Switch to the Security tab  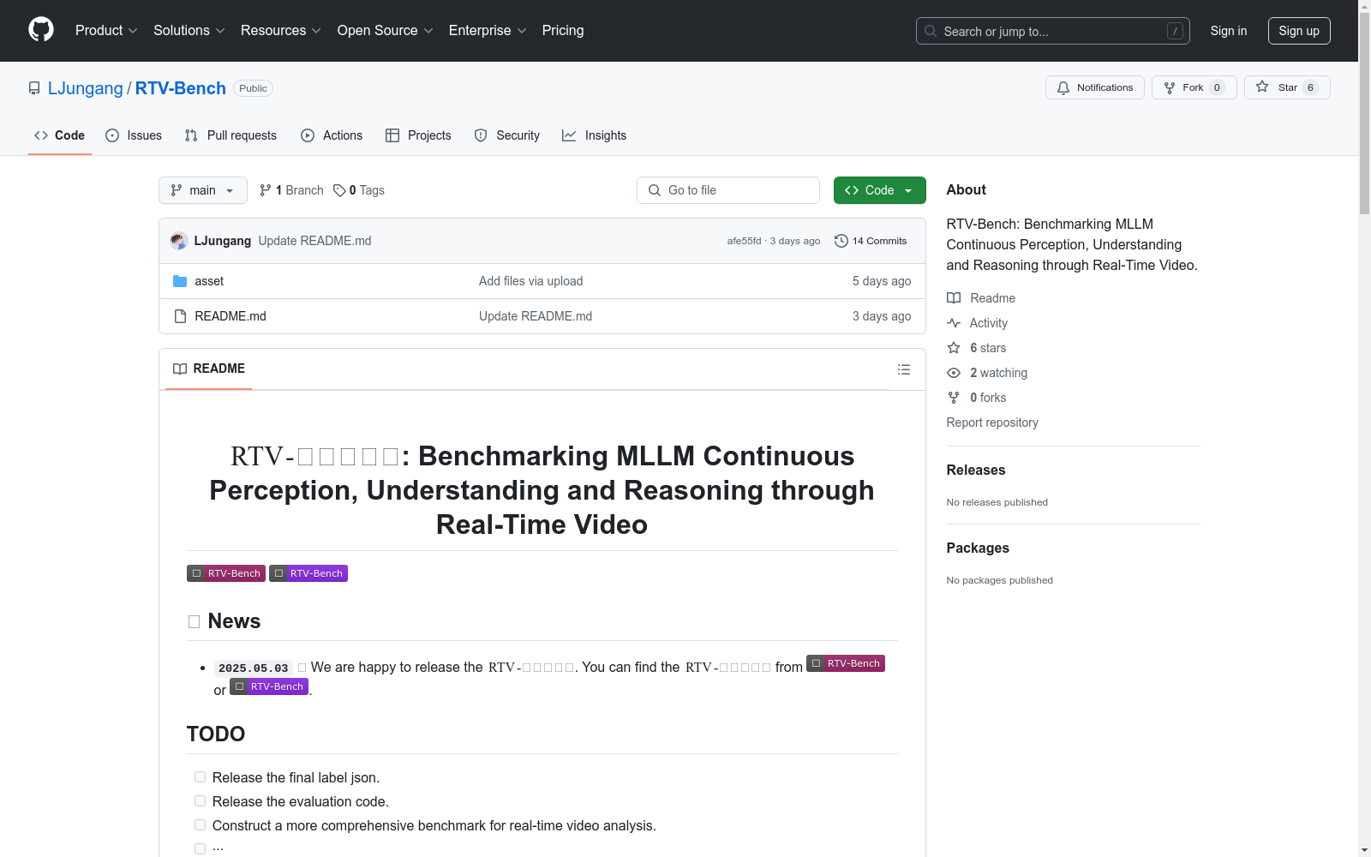click(507, 135)
